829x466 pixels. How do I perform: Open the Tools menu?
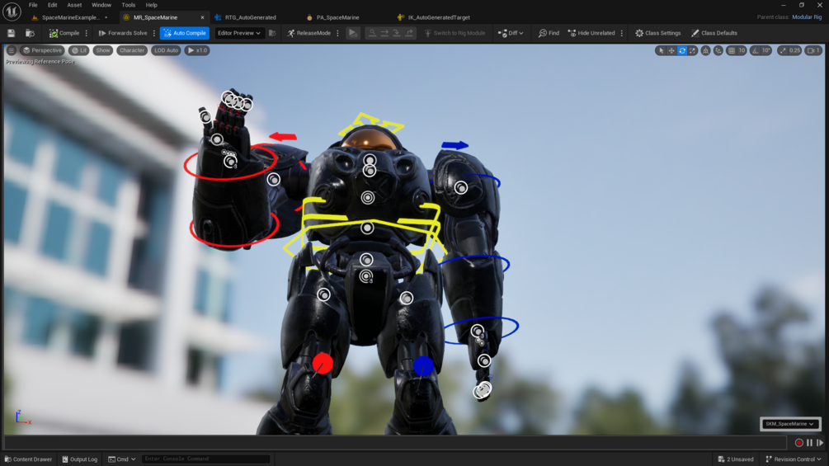click(x=129, y=5)
